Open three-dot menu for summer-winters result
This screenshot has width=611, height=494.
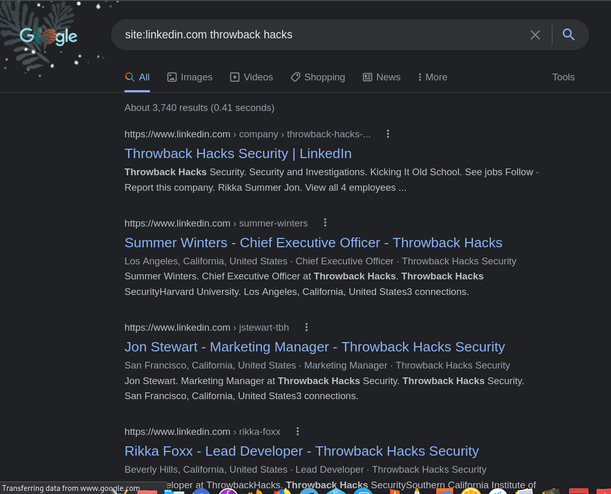[x=325, y=223]
